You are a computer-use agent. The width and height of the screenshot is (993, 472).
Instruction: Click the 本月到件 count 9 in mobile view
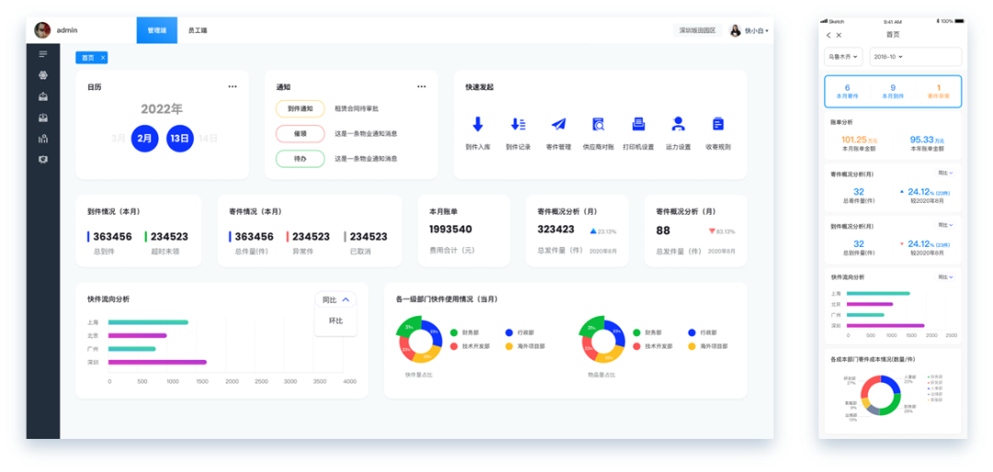[893, 92]
